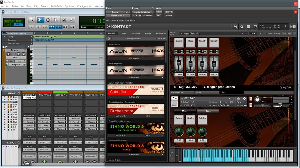300x168 pixels.
Task: Open the AudioSuite menu
Action: point(56,6)
